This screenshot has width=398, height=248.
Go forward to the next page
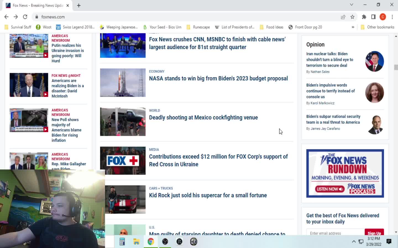coord(16,17)
